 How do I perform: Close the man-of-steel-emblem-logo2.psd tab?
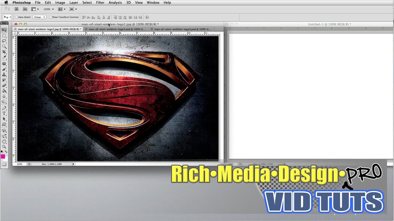(x=86, y=29)
